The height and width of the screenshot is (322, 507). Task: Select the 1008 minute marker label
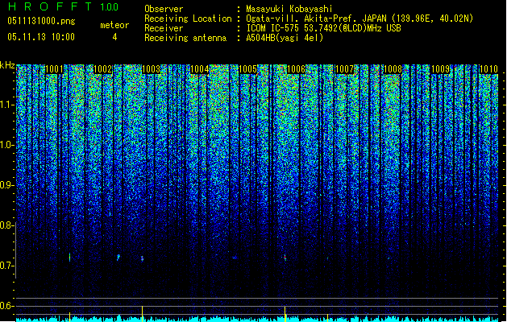[393, 69]
